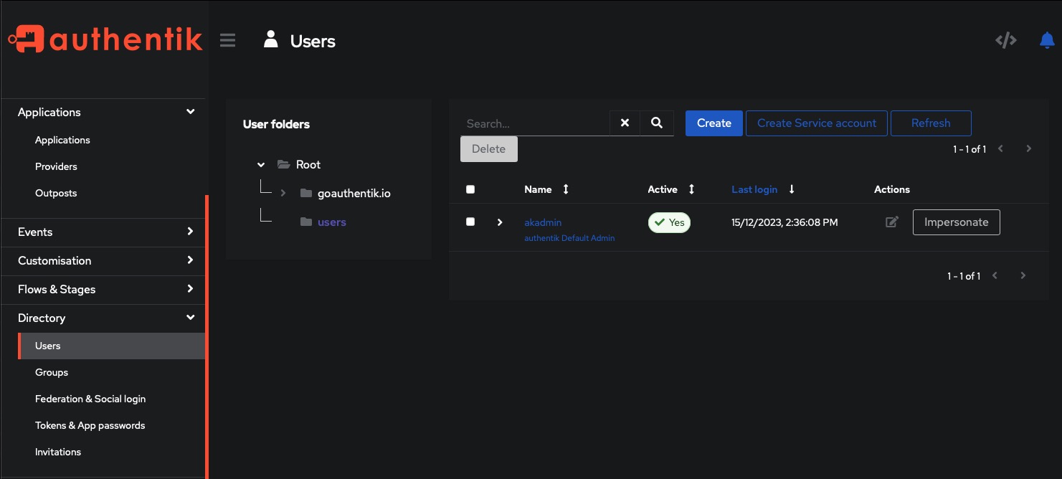The image size is (1062, 479).
Task: Click the search magnifier icon
Action: [x=656, y=123]
